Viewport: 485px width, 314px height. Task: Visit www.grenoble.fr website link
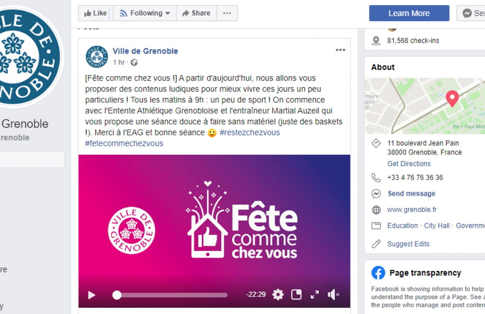412,210
